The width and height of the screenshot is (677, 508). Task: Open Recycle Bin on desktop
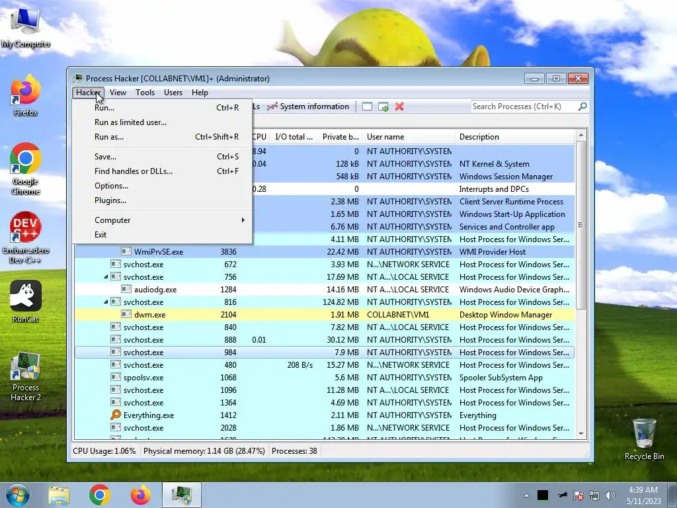click(x=644, y=439)
